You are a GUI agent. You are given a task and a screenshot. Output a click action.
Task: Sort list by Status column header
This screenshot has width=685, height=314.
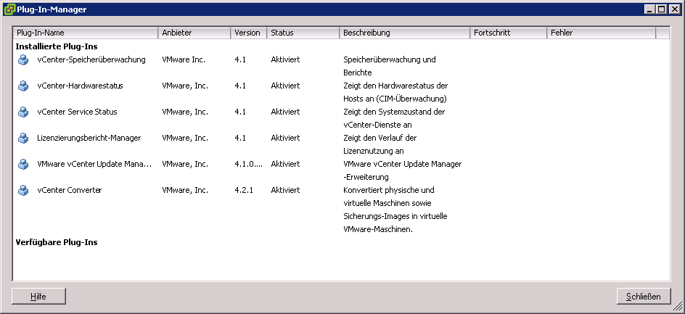(x=303, y=33)
